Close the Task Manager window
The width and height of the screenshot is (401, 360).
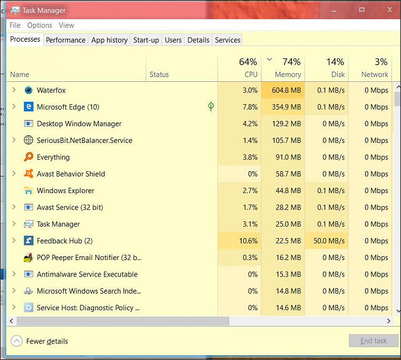(389, 10)
